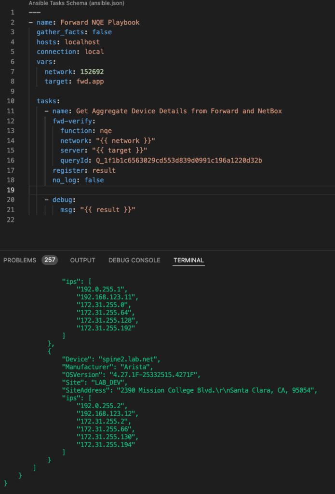Switch to the PROBLEMS tab
Screen dimensions: 335x494
tap(20, 260)
